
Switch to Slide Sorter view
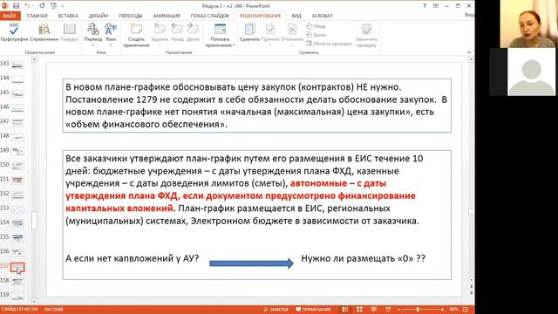[x=359, y=310]
